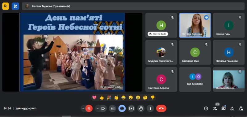Send the sparkling heart reaction
The height and width of the screenshot is (117, 247).
tap(94, 98)
